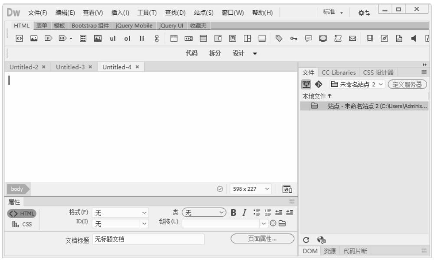Click the 页面属性... button

(262, 239)
